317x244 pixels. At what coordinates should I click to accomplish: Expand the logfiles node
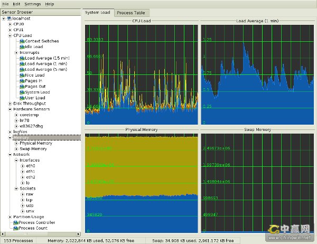pyautogui.click(x=10, y=132)
